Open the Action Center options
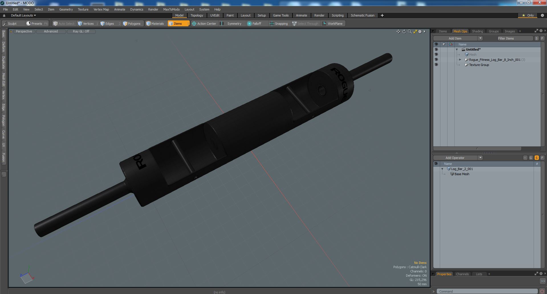This screenshot has height=294, width=547. point(204,24)
